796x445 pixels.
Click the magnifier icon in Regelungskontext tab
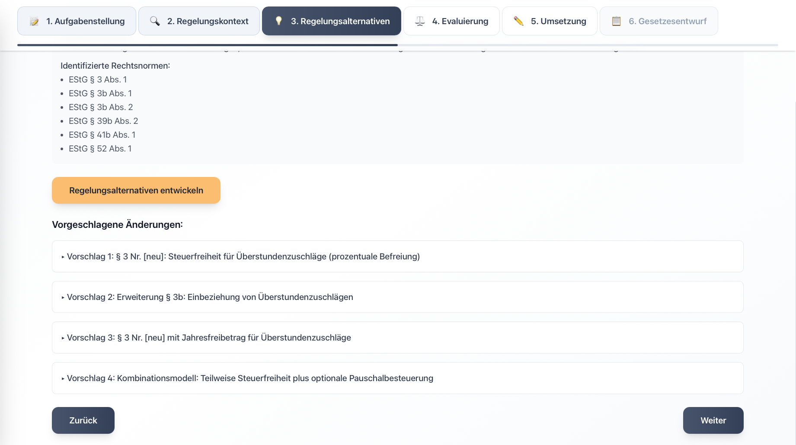[155, 21]
